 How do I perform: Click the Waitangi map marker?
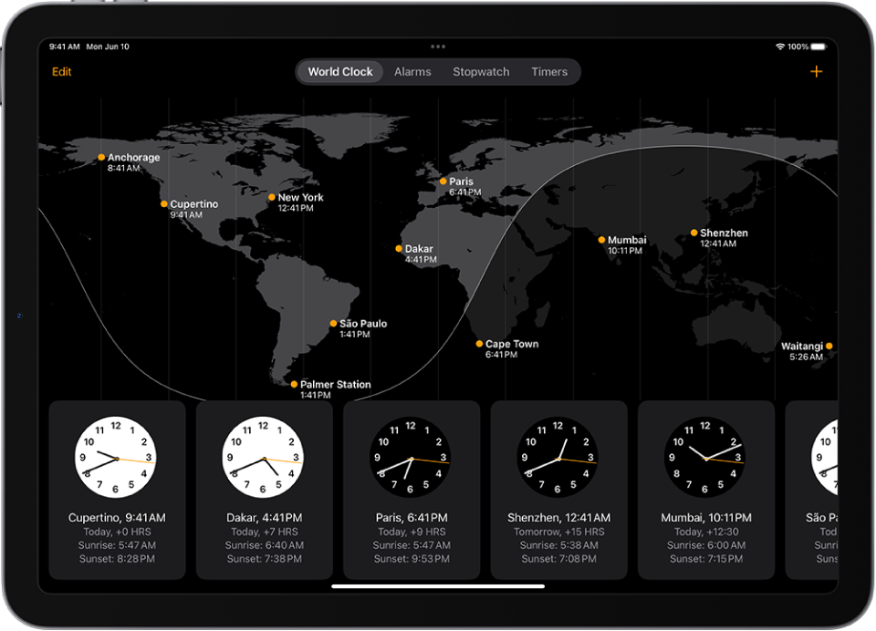click(x=829, y=346)
